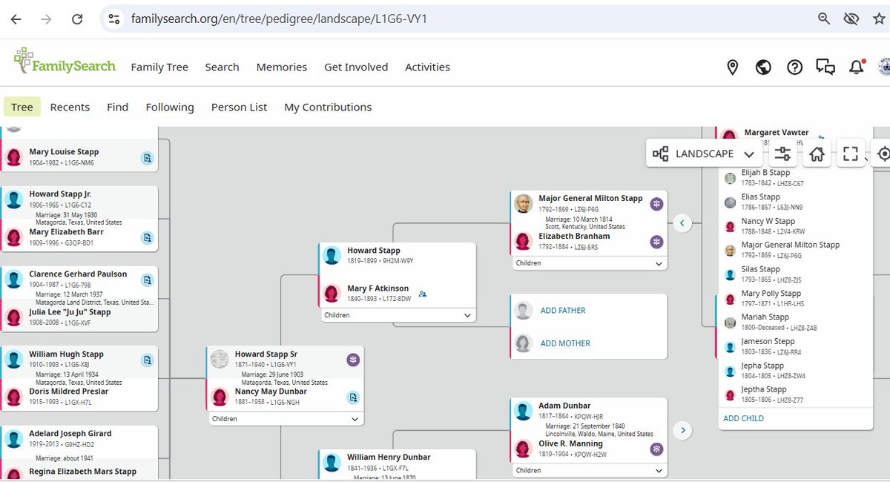Collapse Children under Milton Stapp and Elizabeth Branham
Screen dimensions: 890x482
pos(589,263)
